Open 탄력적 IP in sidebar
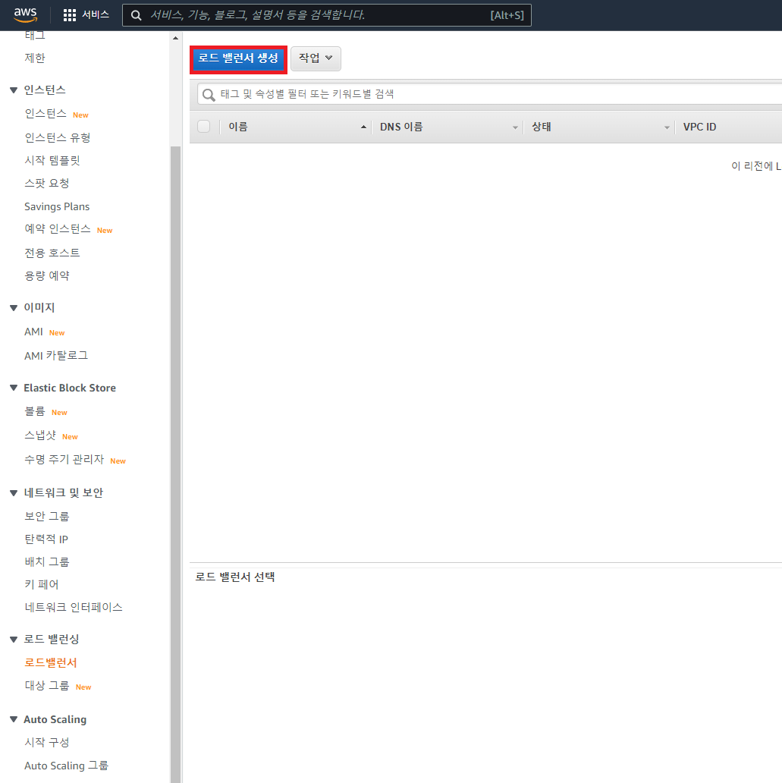782x783 pixels. tap(46, 539)
